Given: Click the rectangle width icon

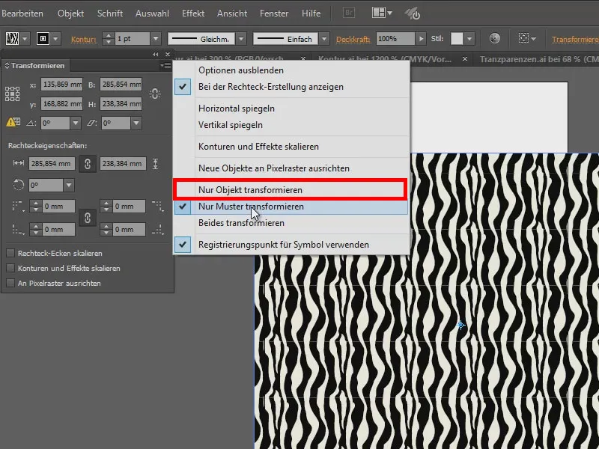Looking at the screenshot, I should coord(18,163).
